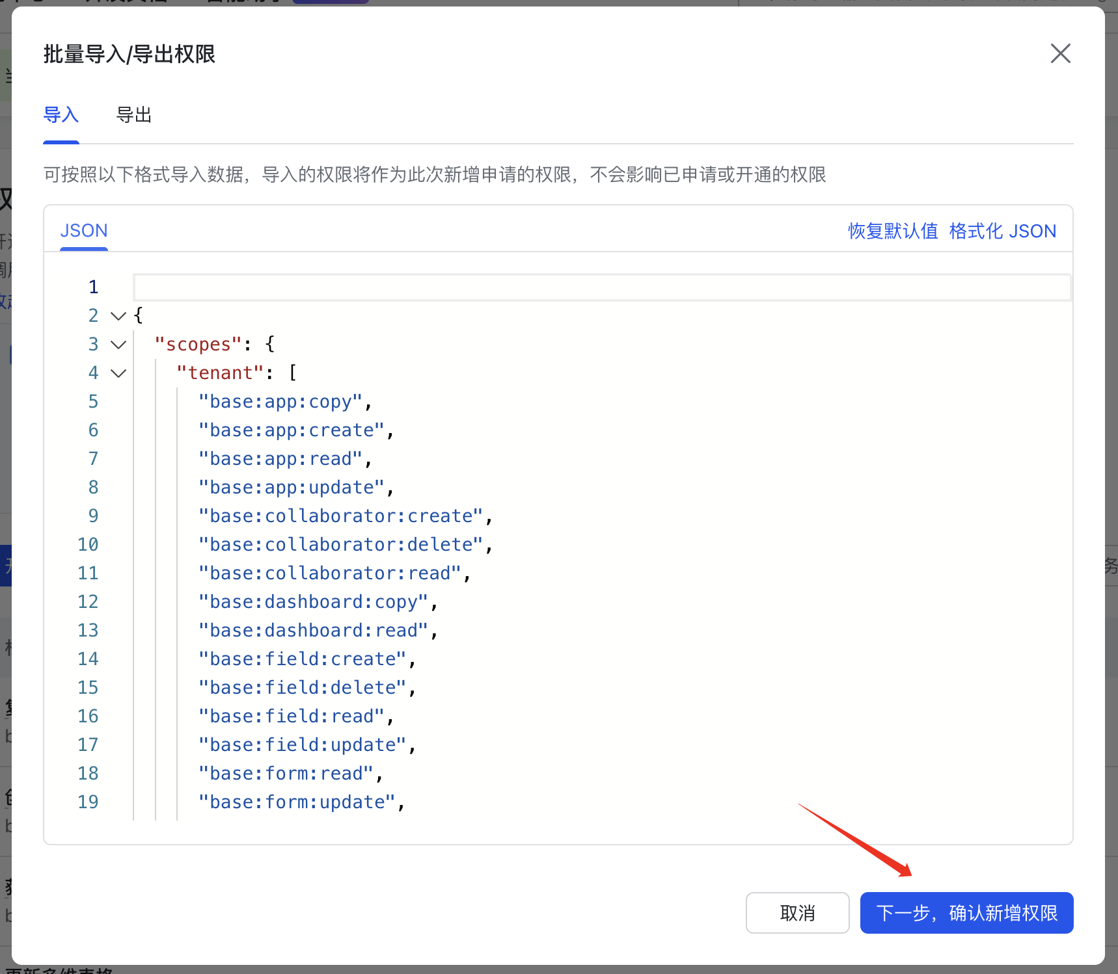This screenshot has width=1118, height=974.
Task: Close the 批量导入/导出权限 dialog
Action: (x=1060, y=53)
